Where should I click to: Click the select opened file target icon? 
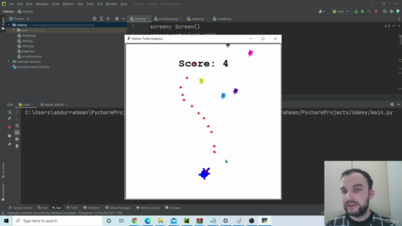tap(94, 19)
